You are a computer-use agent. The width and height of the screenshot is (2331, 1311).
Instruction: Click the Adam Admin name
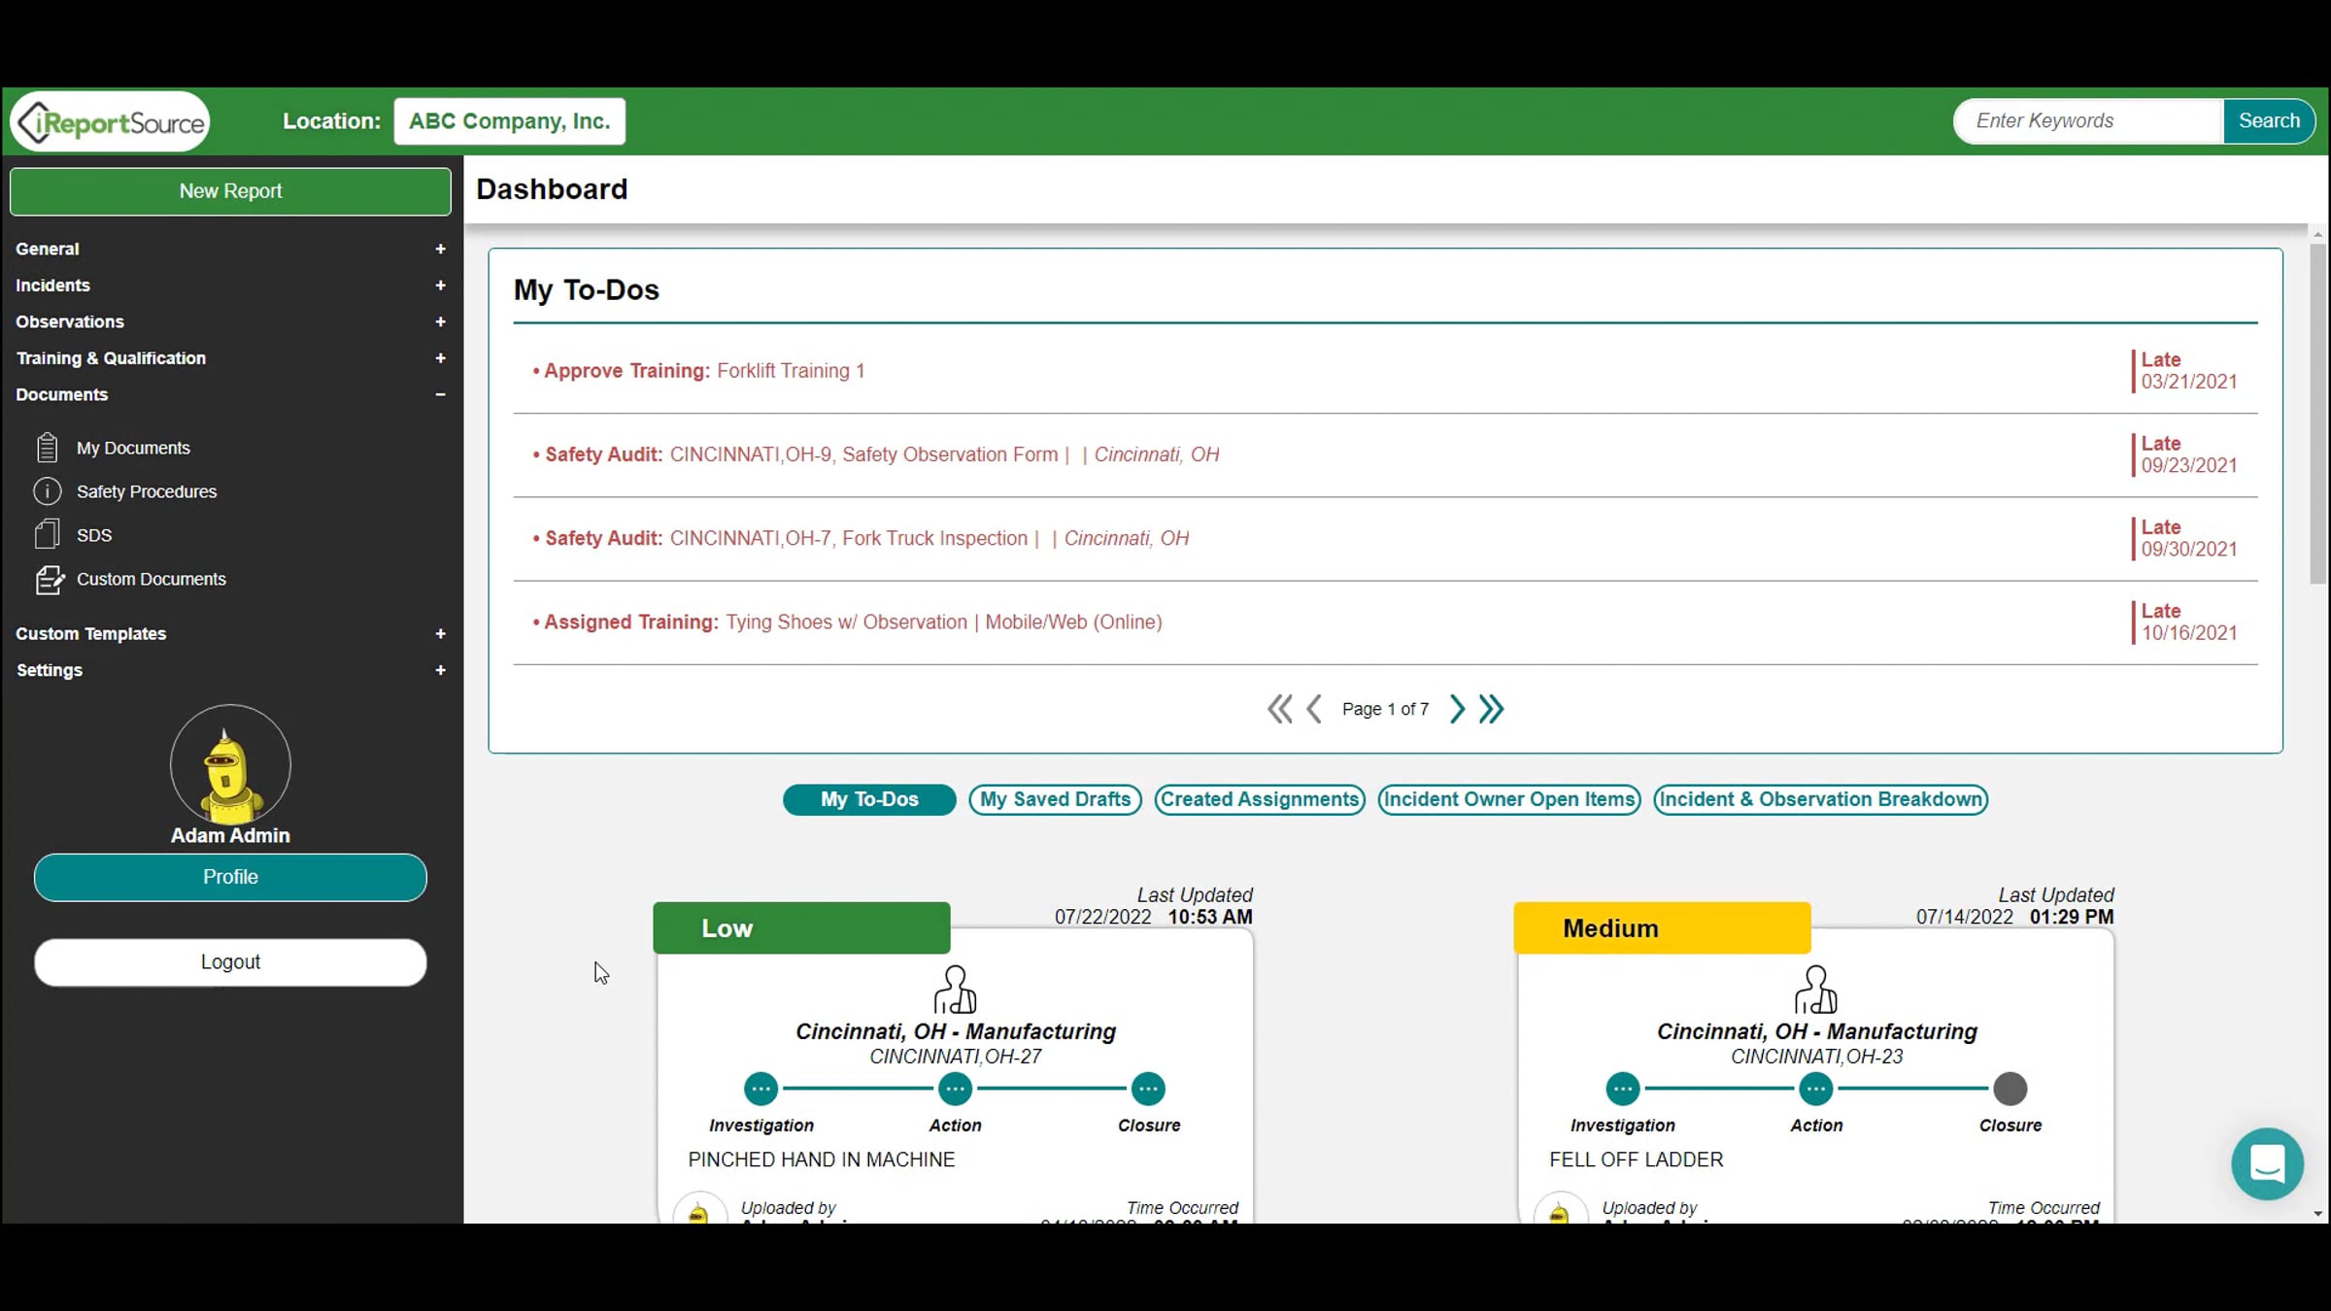click(230, 835)
